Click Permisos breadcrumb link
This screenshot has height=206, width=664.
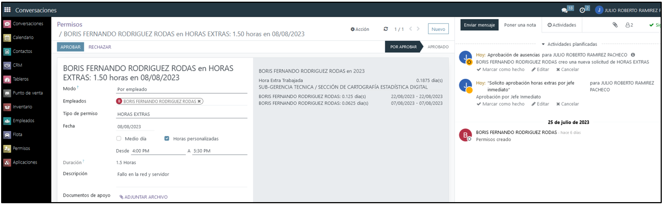pos(69,24)
